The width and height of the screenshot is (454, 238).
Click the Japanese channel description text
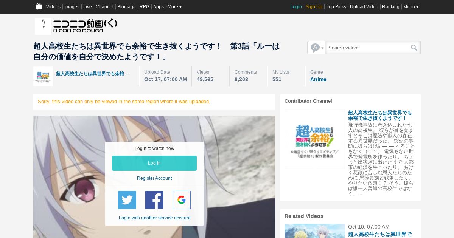[x=381, y=159]
